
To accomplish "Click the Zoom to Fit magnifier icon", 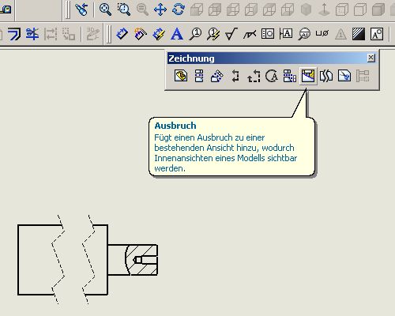I will [105, 9].
